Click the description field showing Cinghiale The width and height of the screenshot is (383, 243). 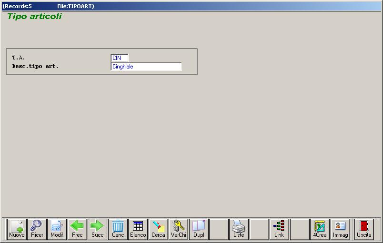[146, 67]
